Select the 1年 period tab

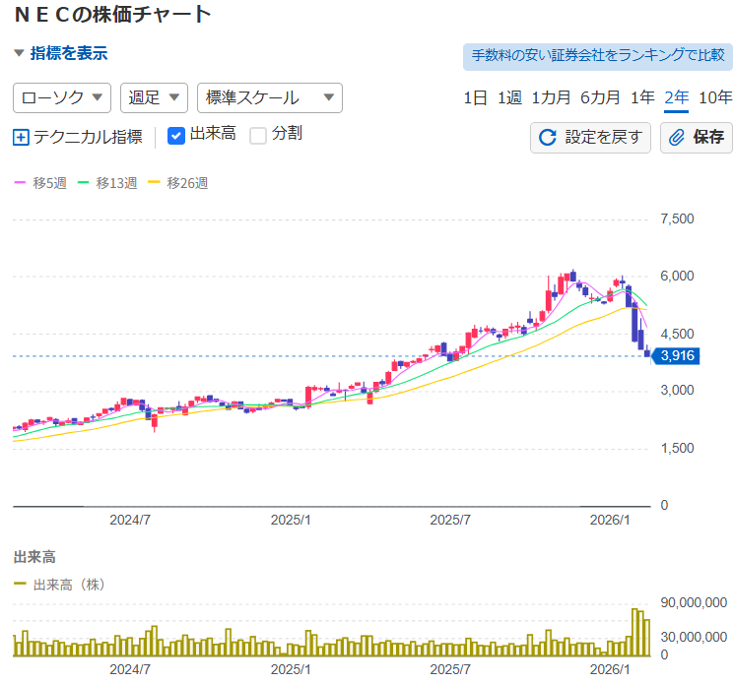tap(642, 97)
